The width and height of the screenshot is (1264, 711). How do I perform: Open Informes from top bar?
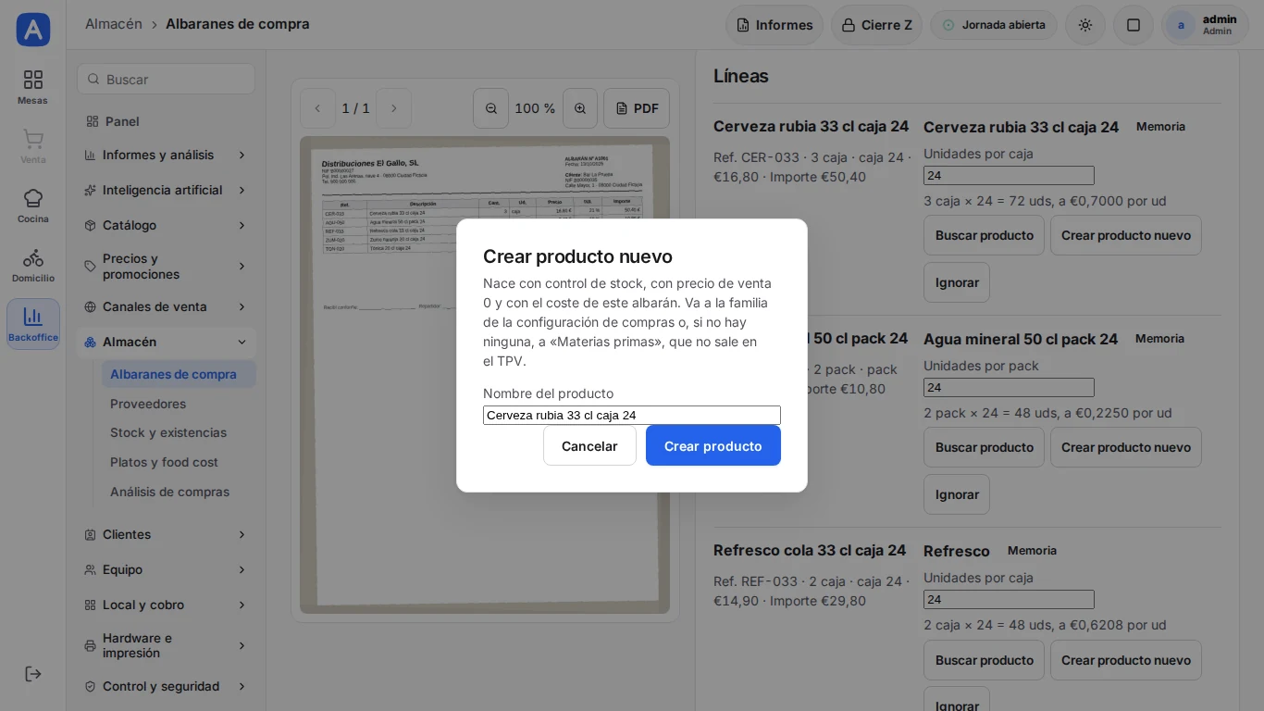tap(775, 25)
